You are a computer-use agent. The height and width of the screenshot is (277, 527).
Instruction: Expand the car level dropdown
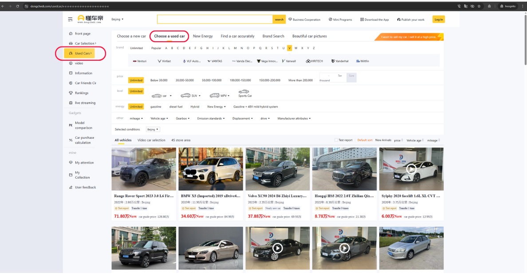tap(161, 96)
